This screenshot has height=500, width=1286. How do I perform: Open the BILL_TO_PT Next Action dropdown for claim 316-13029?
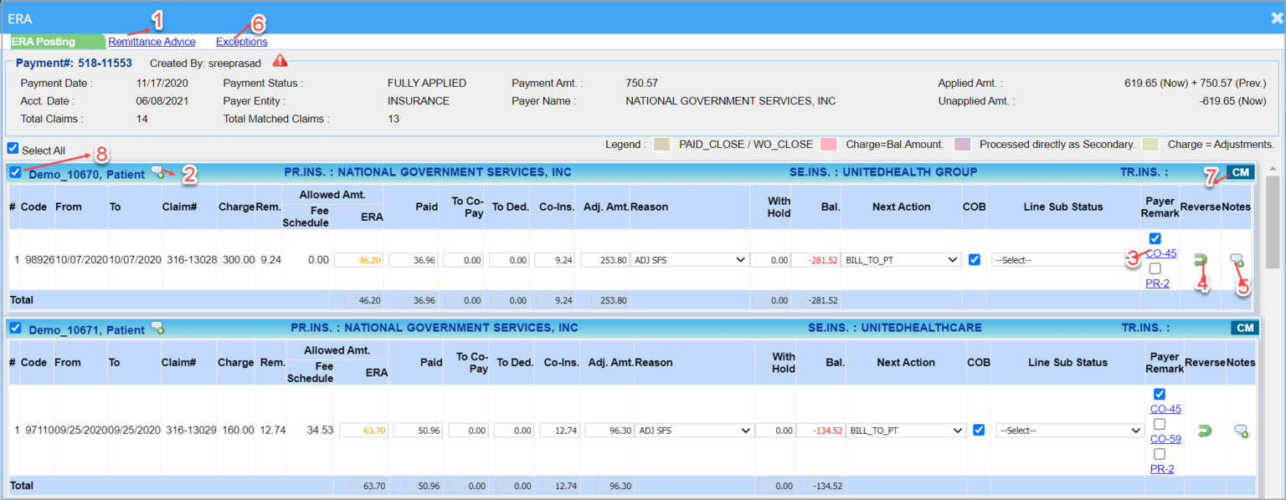[906, 431]
